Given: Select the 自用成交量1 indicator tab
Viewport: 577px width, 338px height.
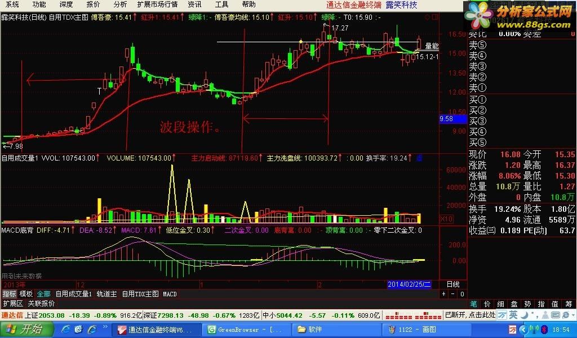Looking at the screenshot, I should 74,294.
